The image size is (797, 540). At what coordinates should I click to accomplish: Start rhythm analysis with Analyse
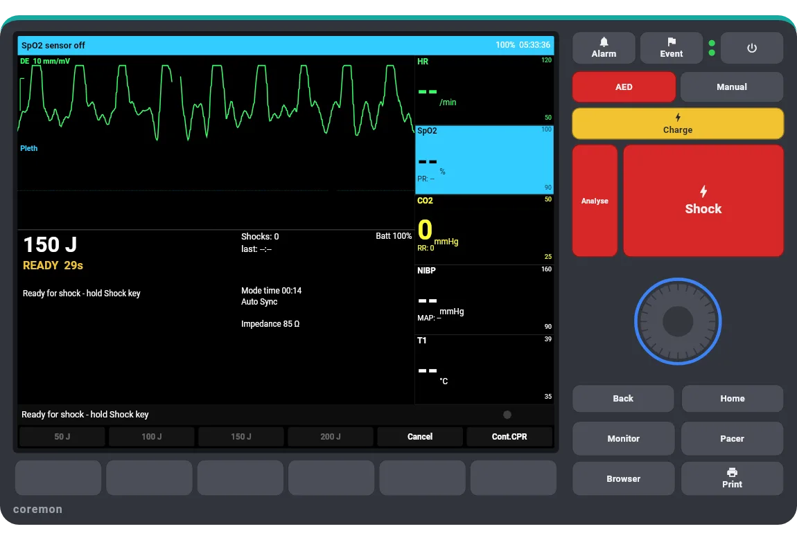click(x=595, y=201)
